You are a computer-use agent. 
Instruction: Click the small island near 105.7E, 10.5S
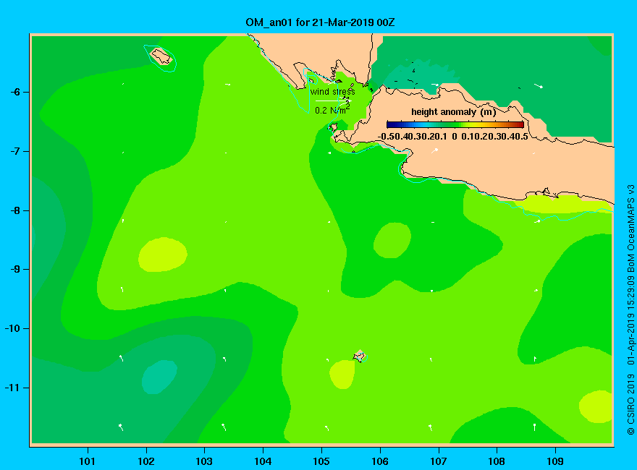pos(359,356)
